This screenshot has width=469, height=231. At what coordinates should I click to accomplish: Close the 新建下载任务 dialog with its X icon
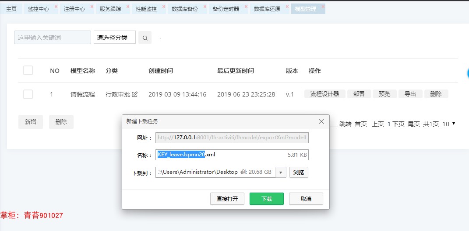point(321,121)
